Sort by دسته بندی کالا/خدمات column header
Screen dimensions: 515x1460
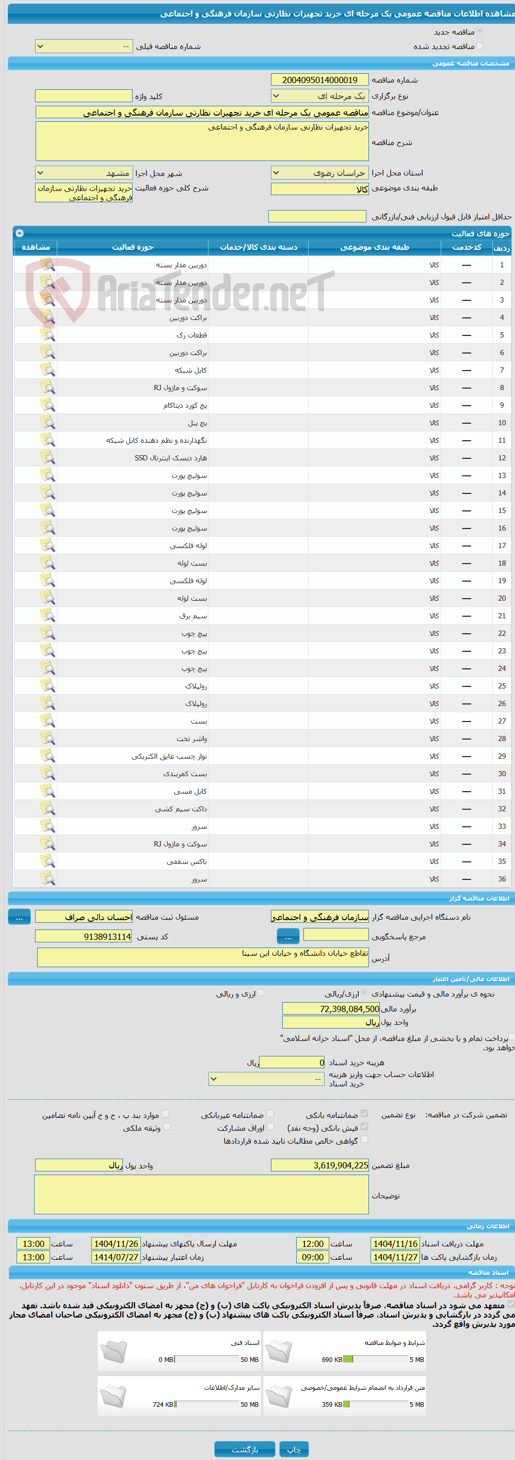[x=259, y=247]
